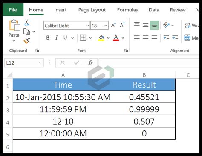
Task: Expand fill color palette arrow
Action: 108,38
